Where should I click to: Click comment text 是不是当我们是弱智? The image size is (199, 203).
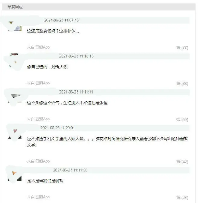[45, 181]
